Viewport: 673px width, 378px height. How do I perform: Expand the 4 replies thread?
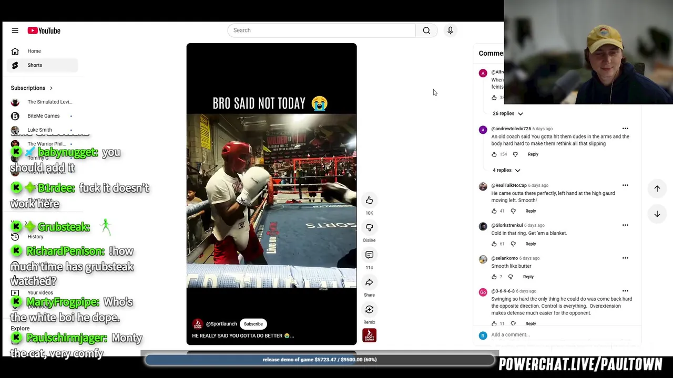(x=506, y=170)
